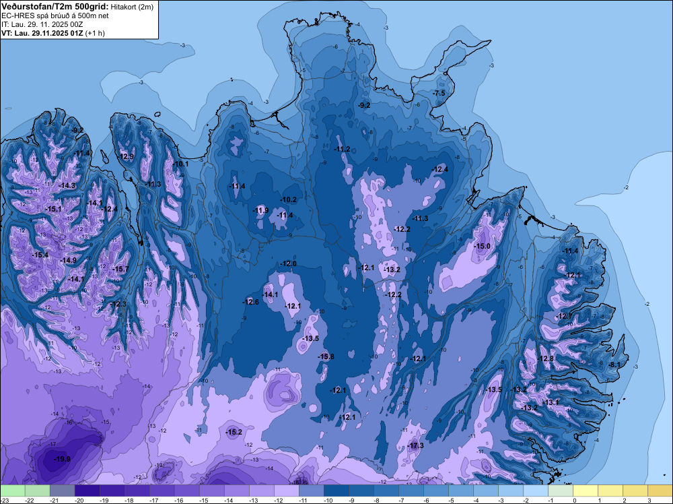
Task: Click the -14.3 temperature label
Action: tap(67, 185)
